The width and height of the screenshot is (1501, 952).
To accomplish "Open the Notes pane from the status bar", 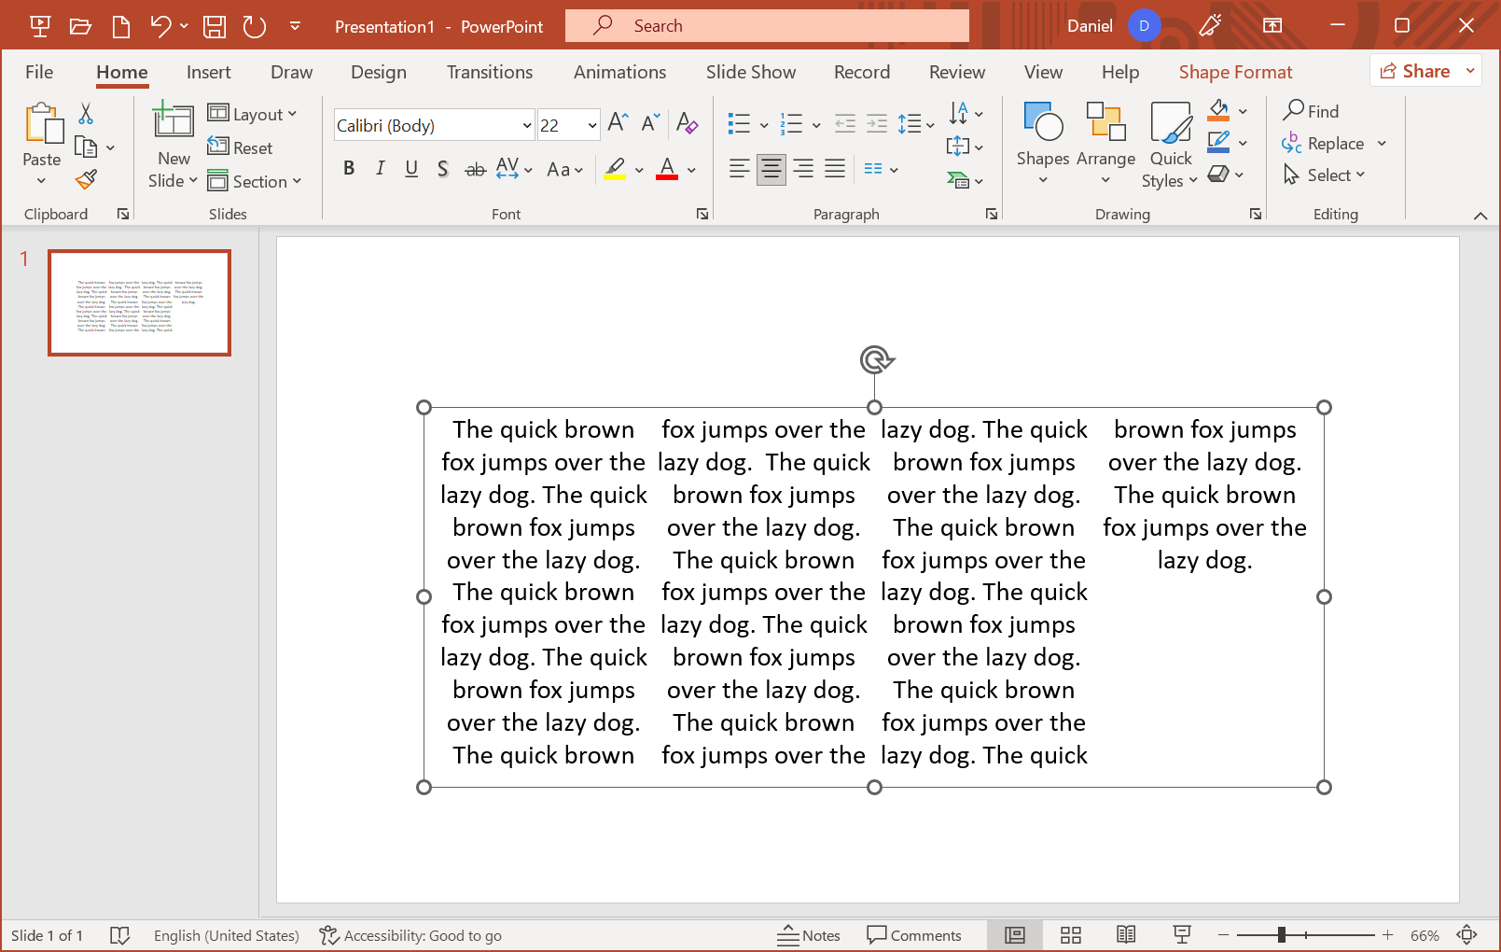I will coord(809,935).
